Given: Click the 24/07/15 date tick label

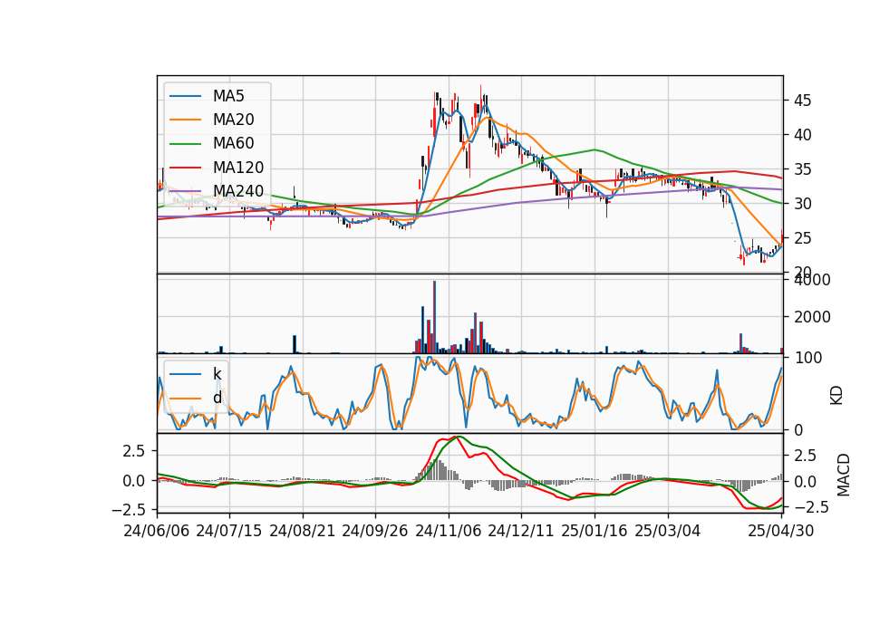Looking at the screenshot, I should (229, 531).
